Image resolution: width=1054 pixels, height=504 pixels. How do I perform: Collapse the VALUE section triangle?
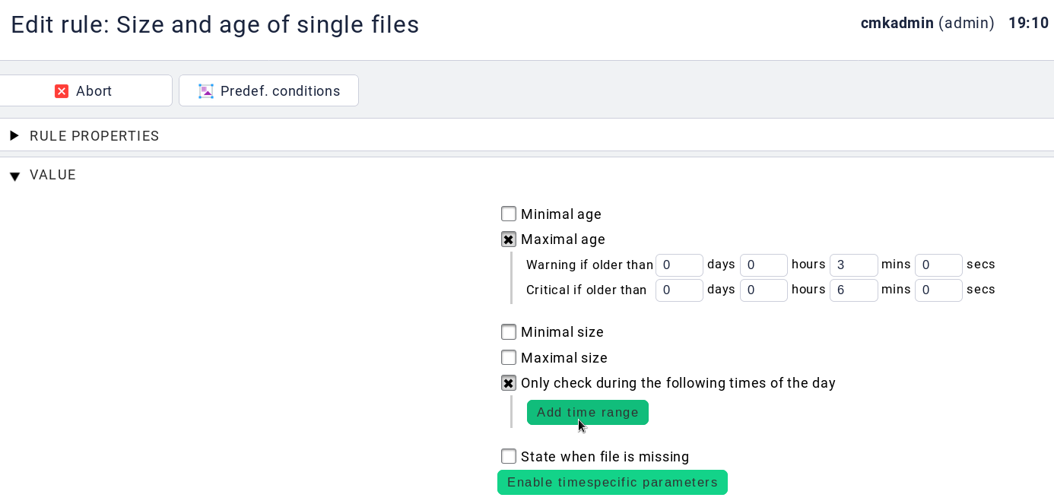[x=14, y=176]
